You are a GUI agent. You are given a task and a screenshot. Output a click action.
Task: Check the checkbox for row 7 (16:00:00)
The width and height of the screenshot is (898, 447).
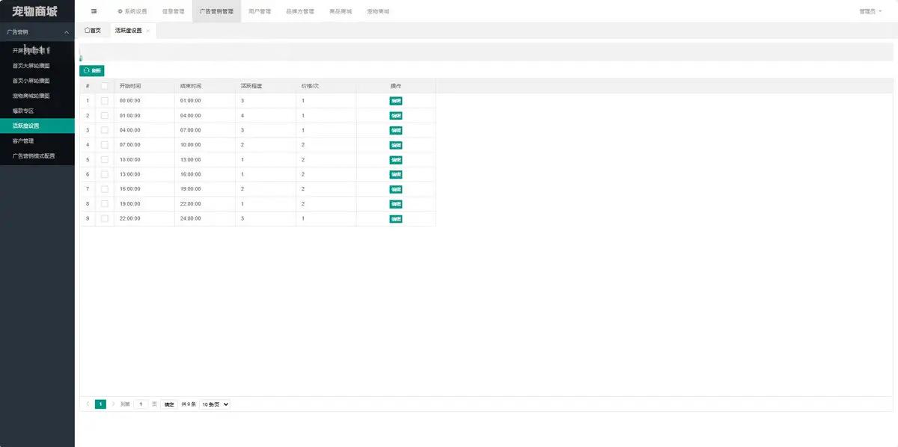click(x=105, y=189)
